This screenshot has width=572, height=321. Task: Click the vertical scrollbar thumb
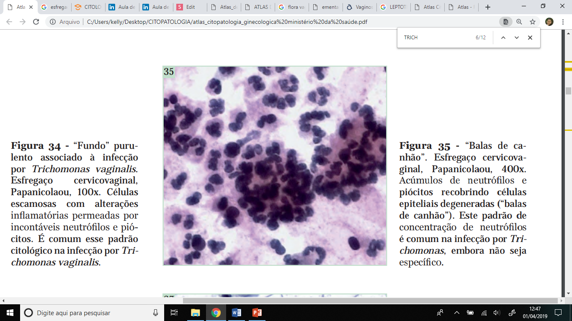pyautogui.click(x=568, y=91)
